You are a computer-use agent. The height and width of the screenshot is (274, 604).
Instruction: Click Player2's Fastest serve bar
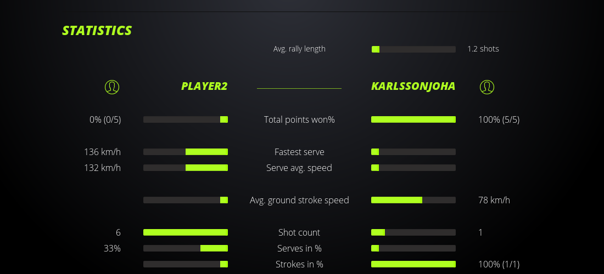186,152
